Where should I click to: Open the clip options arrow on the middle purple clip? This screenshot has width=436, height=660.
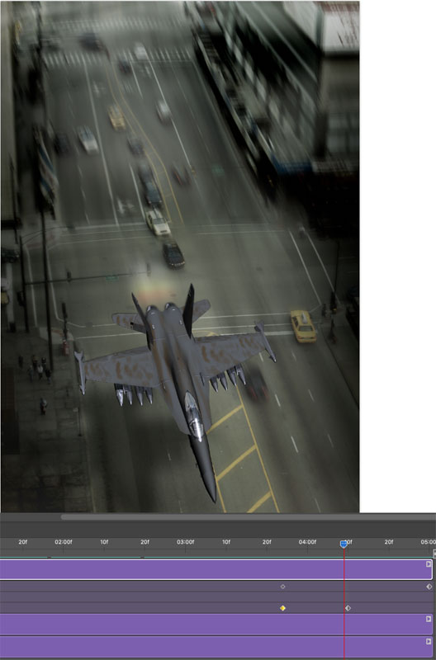pos(429,619)
